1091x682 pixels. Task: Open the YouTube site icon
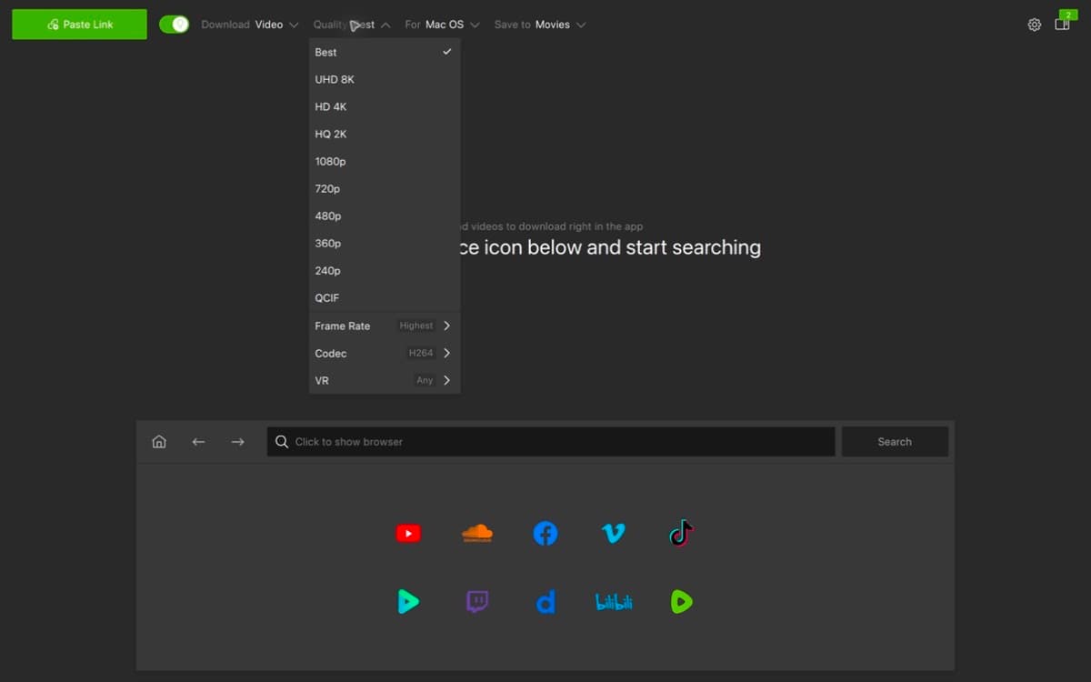click(x=408, y=534)
